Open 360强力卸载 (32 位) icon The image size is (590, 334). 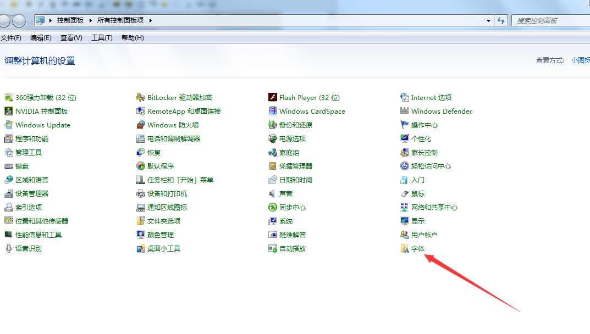click(9, 98)
